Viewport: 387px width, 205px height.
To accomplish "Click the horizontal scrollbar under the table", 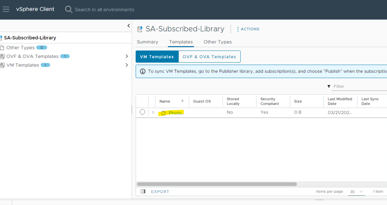I will [217, 184].
